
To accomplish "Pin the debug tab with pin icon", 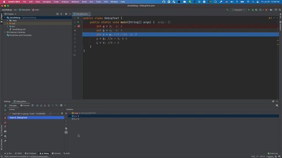I will [5, 141].
